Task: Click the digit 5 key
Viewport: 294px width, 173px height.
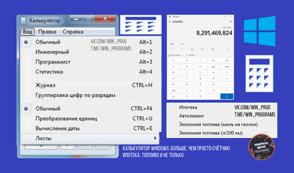Action: point(200,84)
